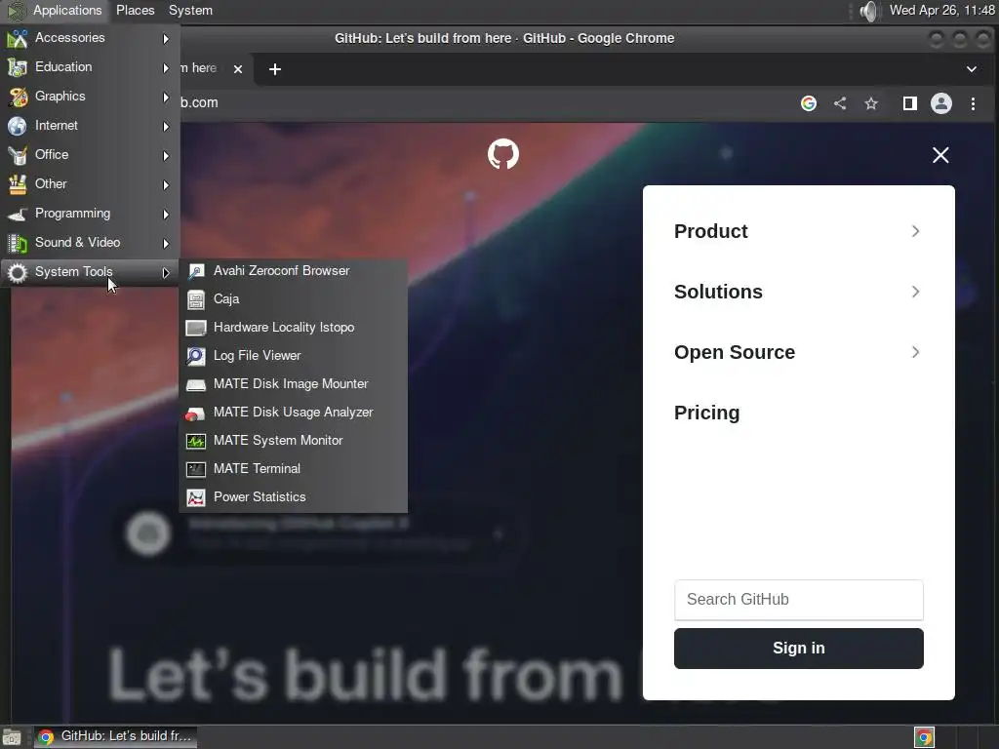Image resolution: width=999 pixels, height=749 pixels.
Task: Close the current GitHub tab
Action: click(238, 69)
